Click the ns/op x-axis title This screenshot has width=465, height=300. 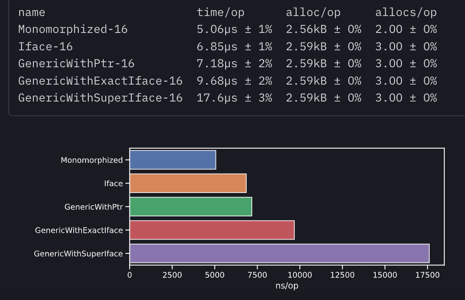point(287,286)
